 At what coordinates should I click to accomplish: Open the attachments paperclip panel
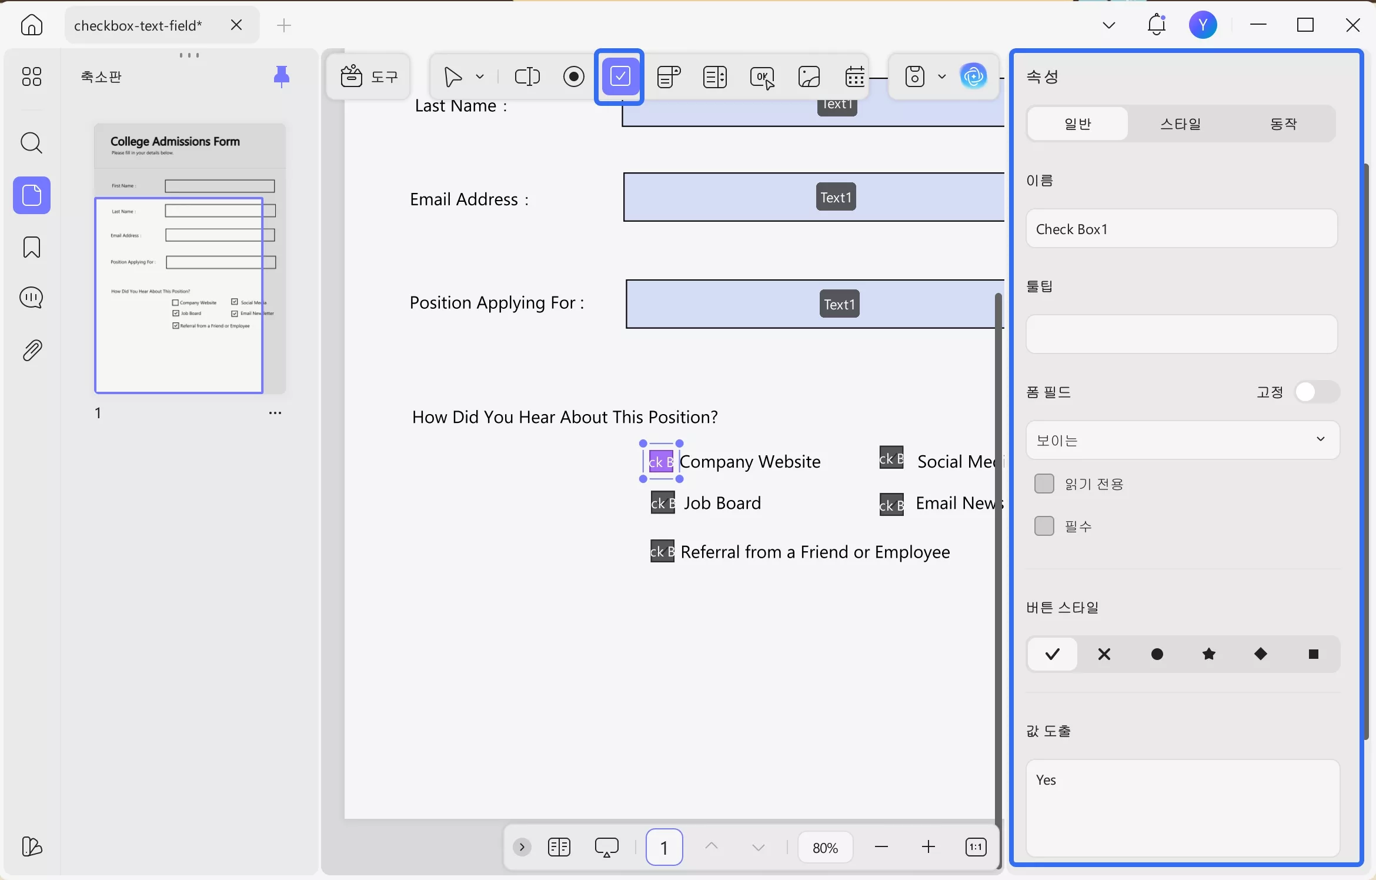coord(32,351)
